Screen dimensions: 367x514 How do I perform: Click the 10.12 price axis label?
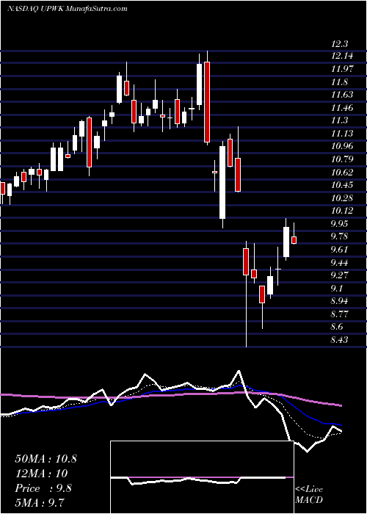click(343, 211)
